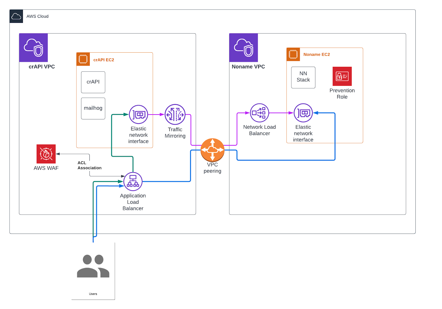Click the Prevention Role red icon
The image size is (442, 309).
(x=342, y=76)
